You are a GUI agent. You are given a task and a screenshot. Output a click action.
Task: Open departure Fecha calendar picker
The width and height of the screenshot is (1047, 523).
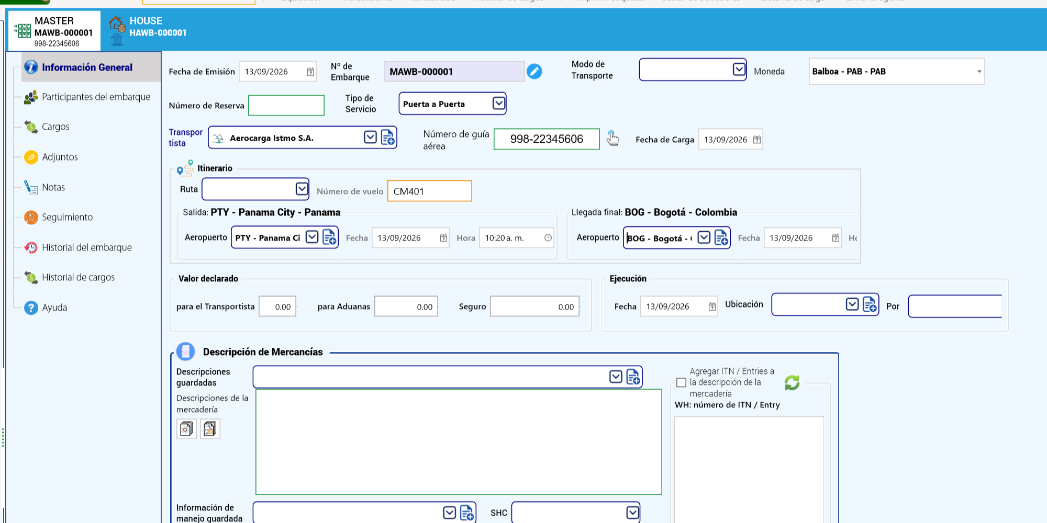click(x=443, y=238)
